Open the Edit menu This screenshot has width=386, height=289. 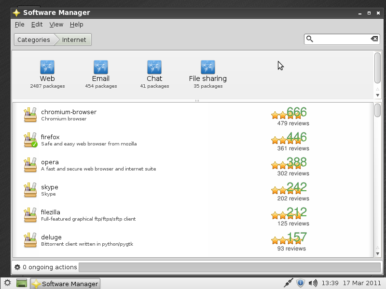coord(37,24)
